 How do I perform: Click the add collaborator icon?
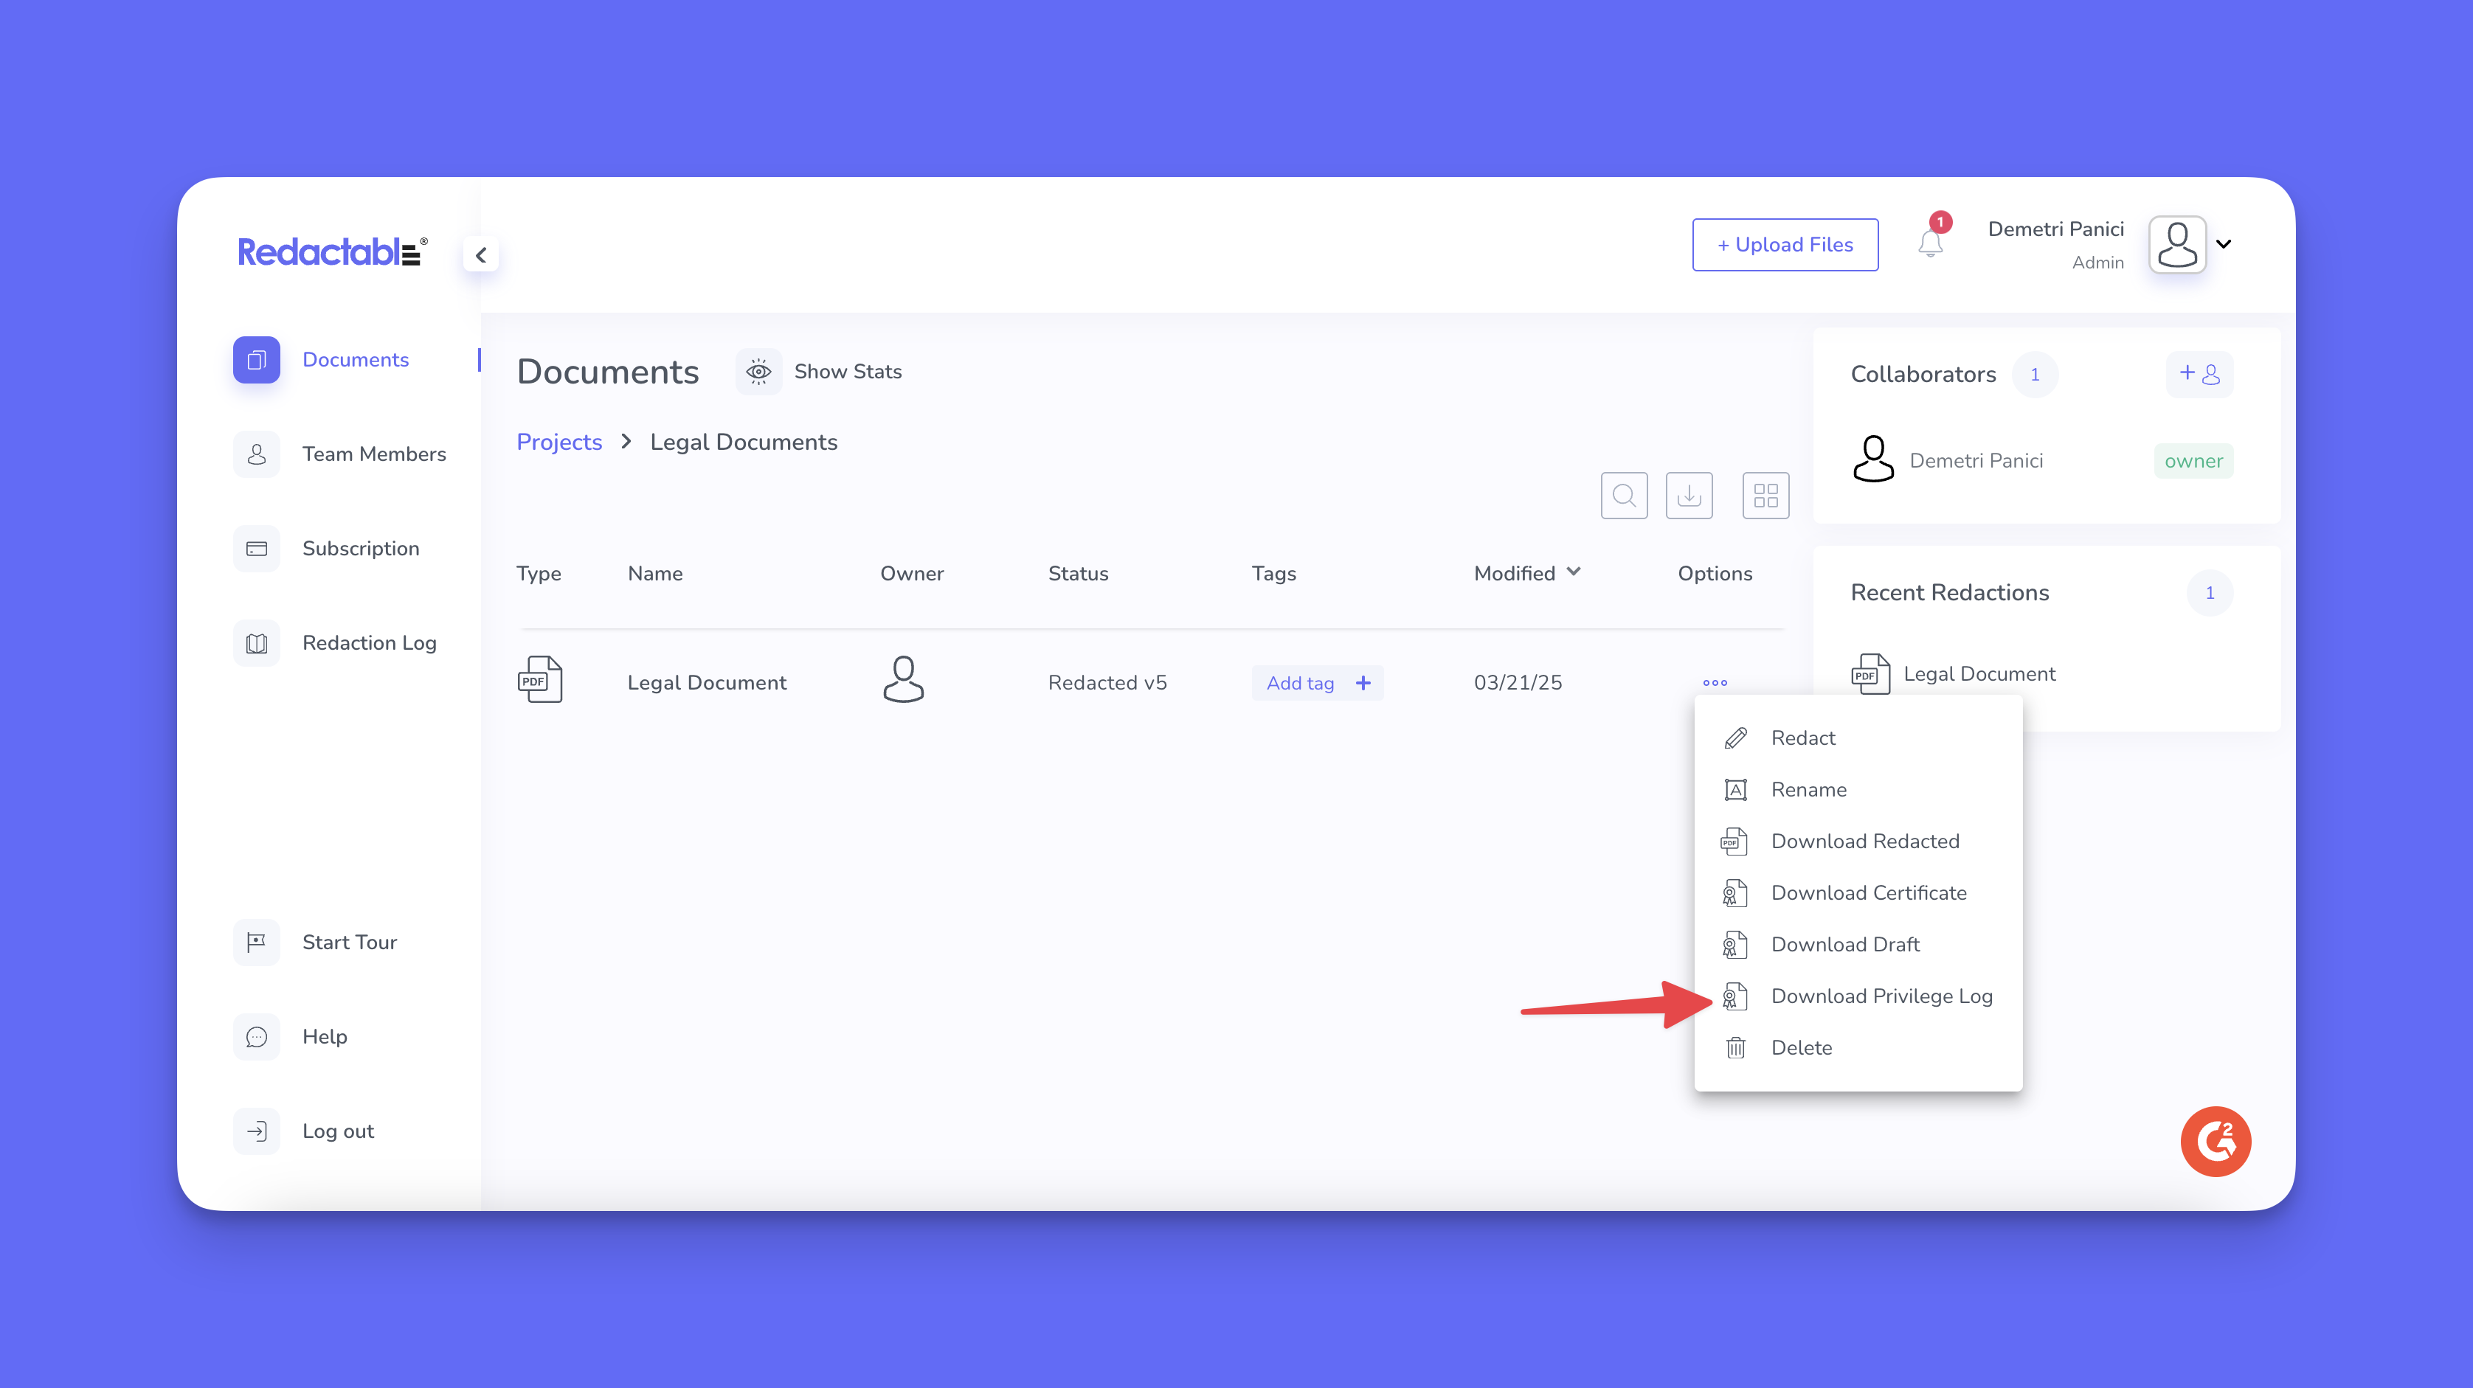pyautogui.click(x=2199, y=375)
